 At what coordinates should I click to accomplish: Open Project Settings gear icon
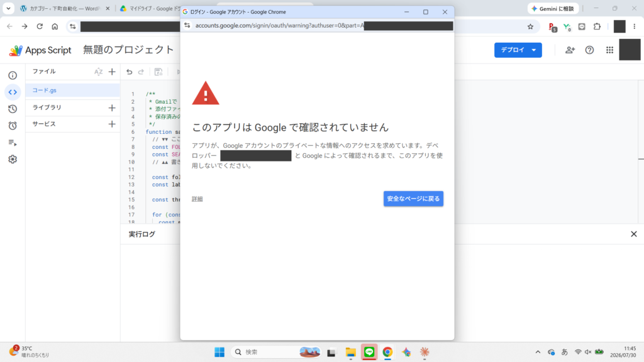tap(13, 159)
